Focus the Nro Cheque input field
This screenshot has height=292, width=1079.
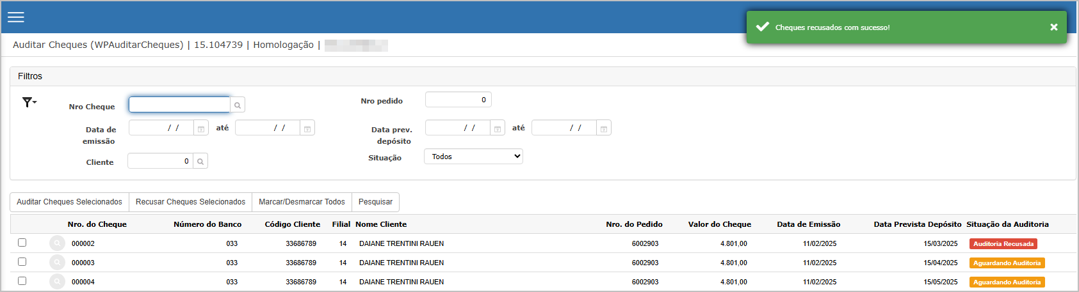[x=179, y=105]
